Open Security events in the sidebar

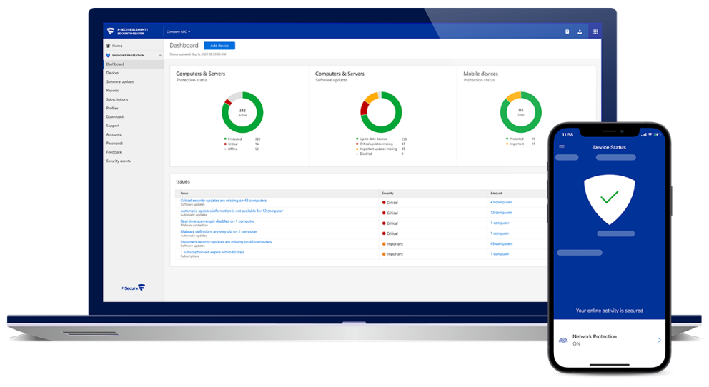tap(119, 161)
